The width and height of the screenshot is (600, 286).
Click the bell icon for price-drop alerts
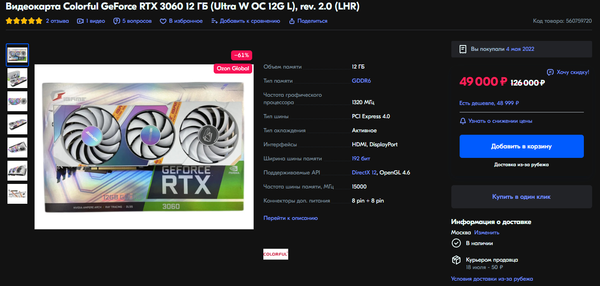[x=463, y=121]
